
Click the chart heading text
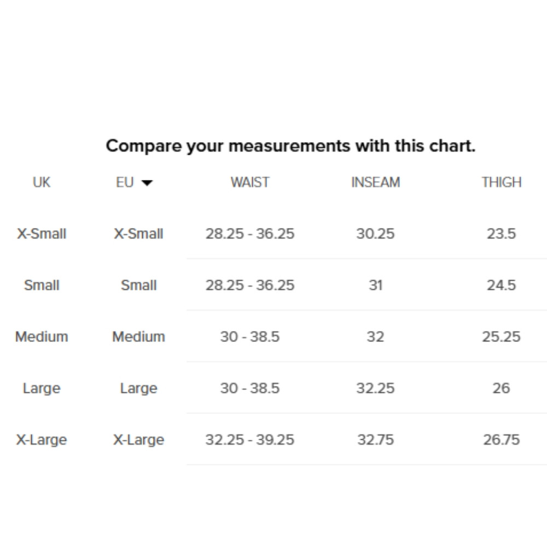point(290,146)
